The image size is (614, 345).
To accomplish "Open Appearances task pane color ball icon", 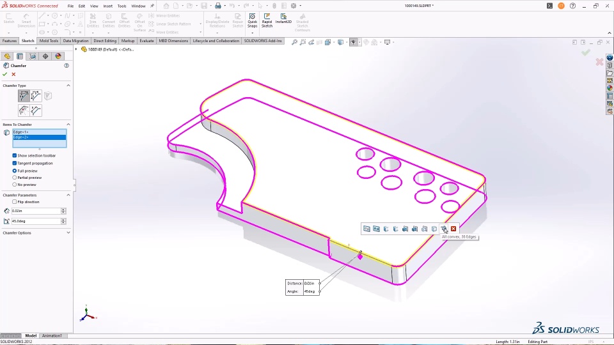I will [x=610, y=88].
